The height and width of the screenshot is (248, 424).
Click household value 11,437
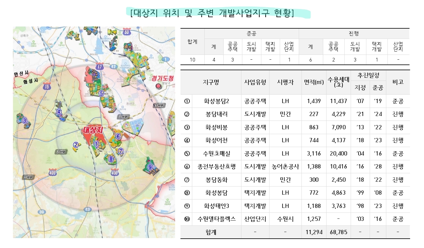click(338, 101)
